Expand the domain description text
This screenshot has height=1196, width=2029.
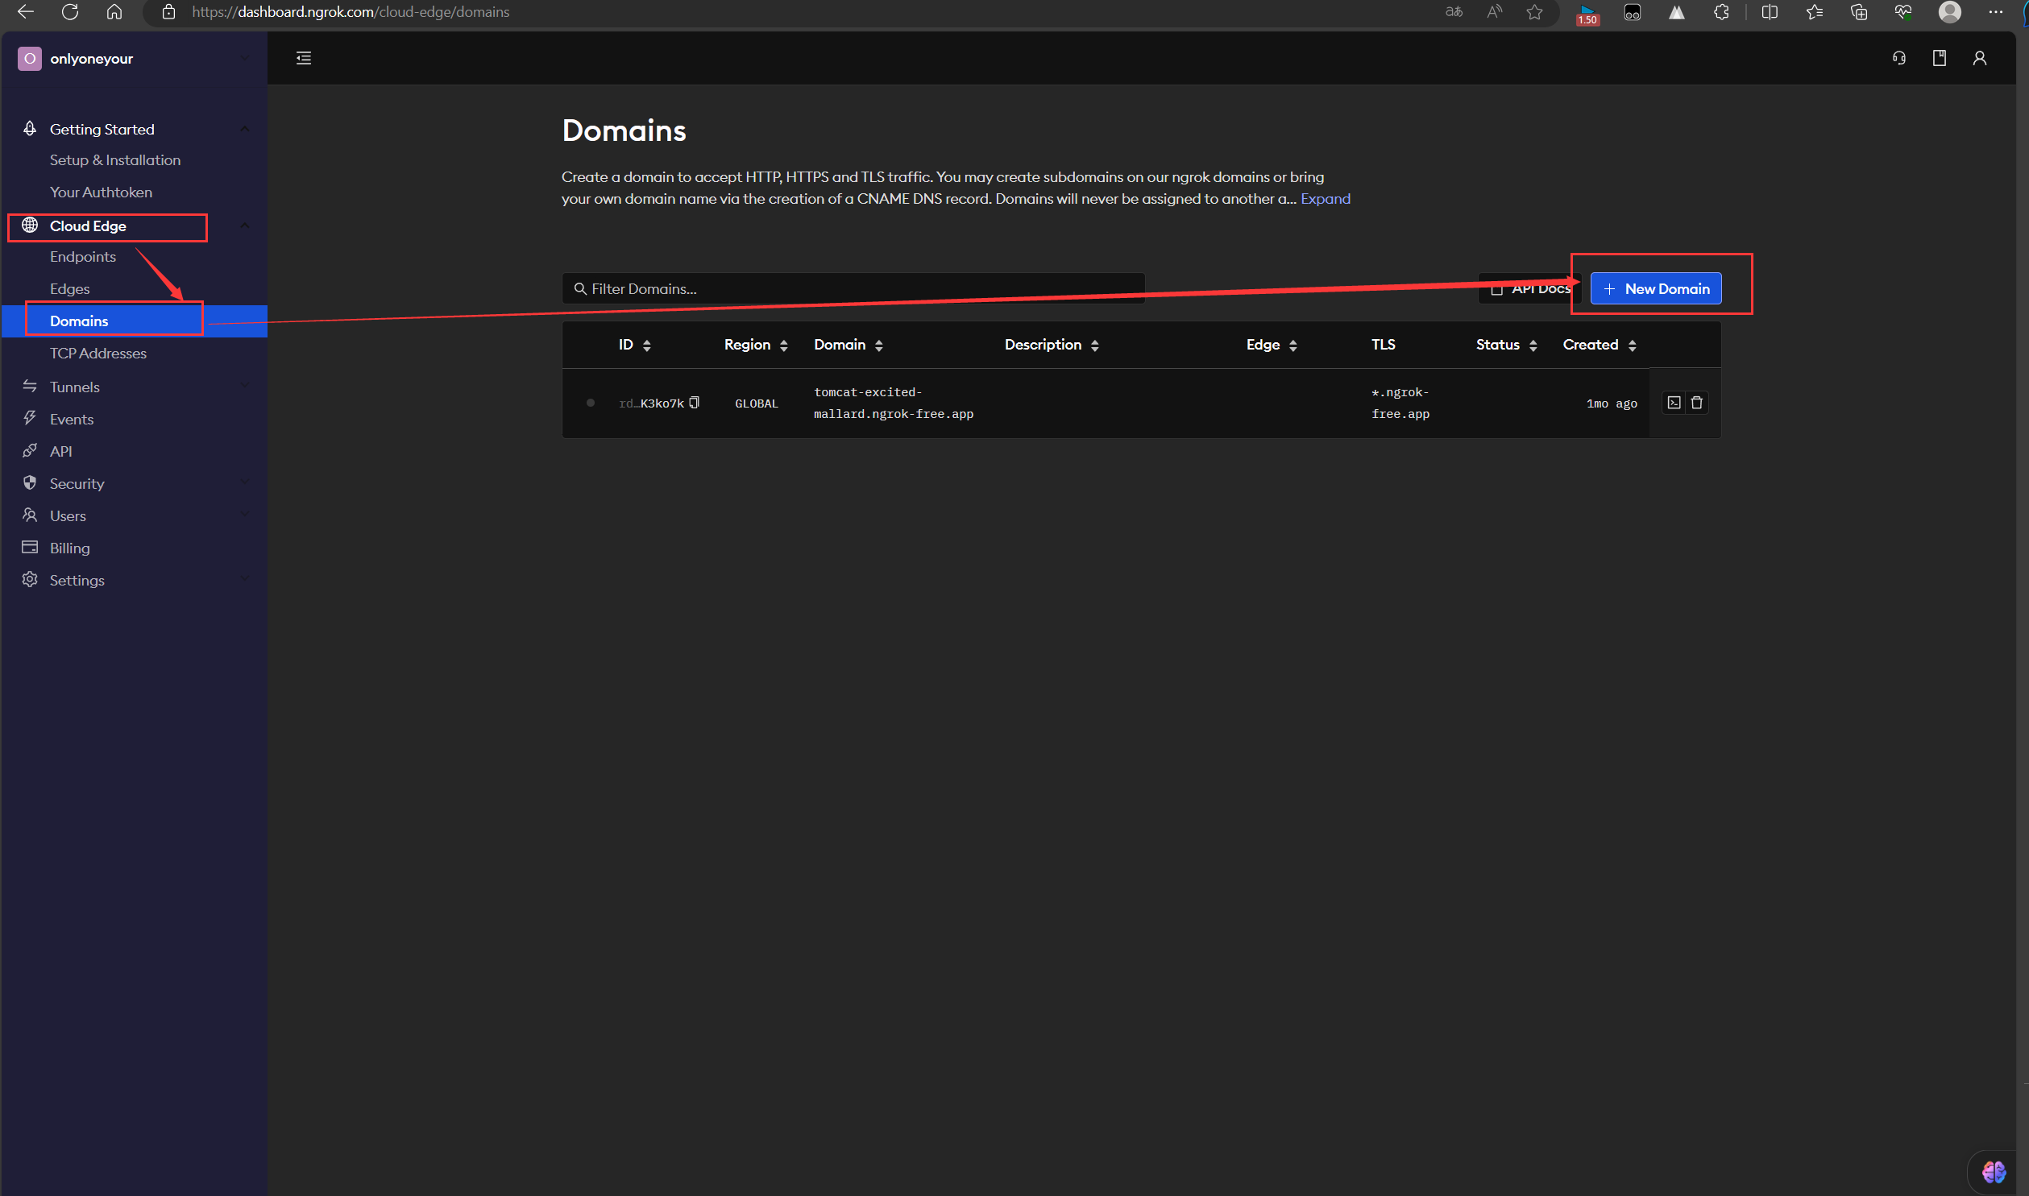(1326, 199)
